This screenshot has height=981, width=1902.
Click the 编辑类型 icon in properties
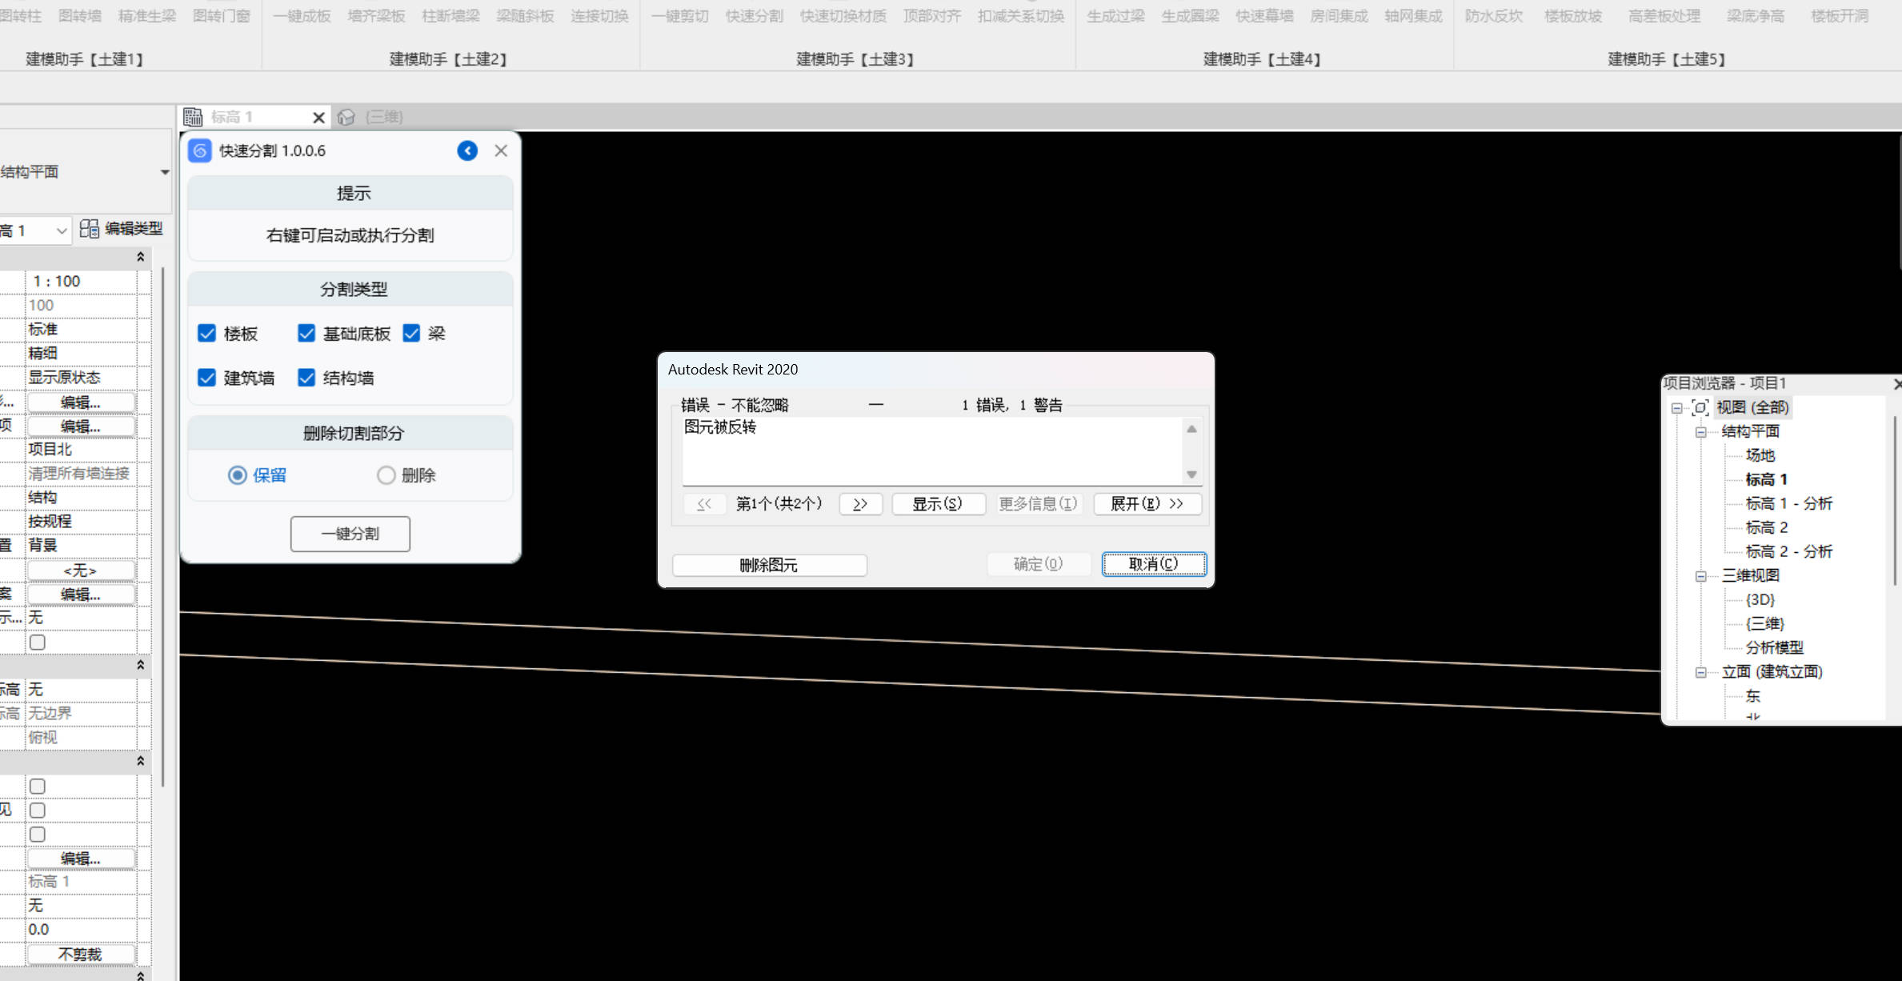coord(90,229)
